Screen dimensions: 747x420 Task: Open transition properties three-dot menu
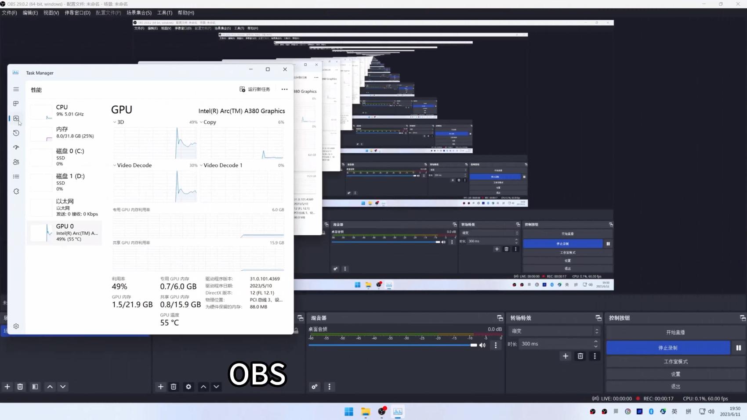click(595, 356)
